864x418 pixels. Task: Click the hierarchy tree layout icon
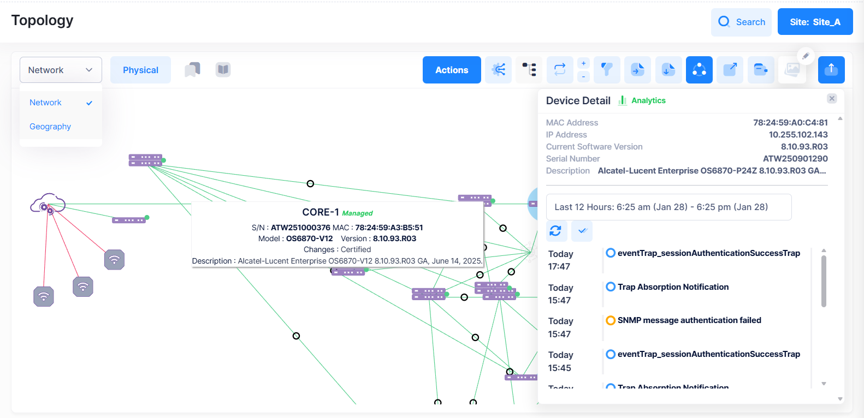click(x=529, y=70)
